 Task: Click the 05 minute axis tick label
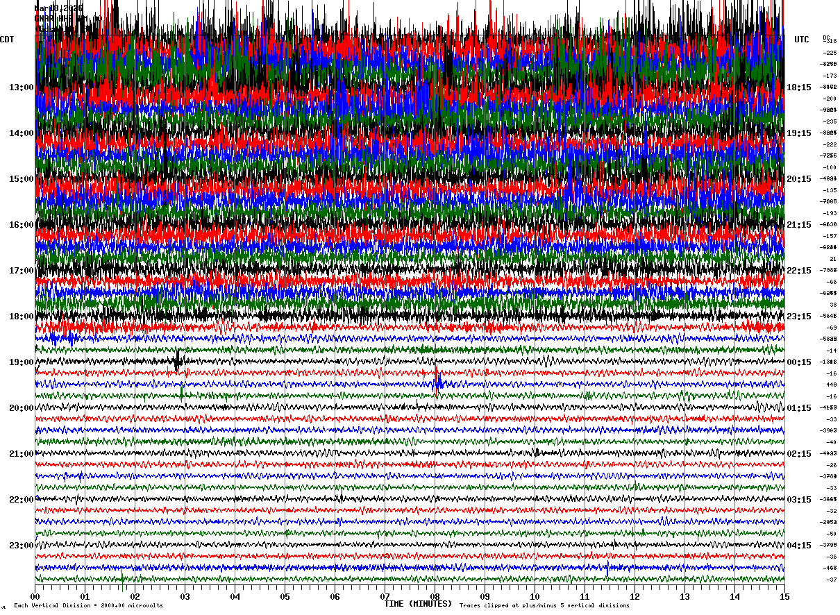click(x=285, y=597)
